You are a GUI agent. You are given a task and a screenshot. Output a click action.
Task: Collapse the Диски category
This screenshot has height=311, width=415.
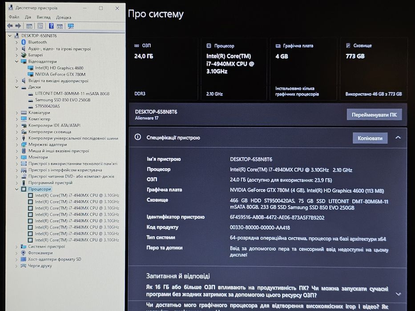pyautogui.click(x=16, y=87)
